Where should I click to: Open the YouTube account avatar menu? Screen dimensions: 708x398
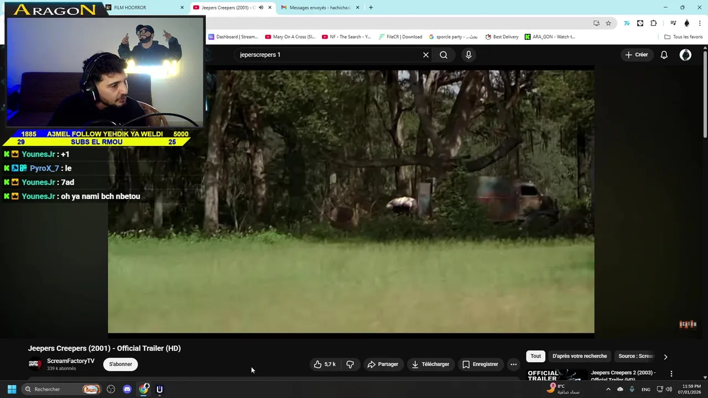click(x=685, y=55)
